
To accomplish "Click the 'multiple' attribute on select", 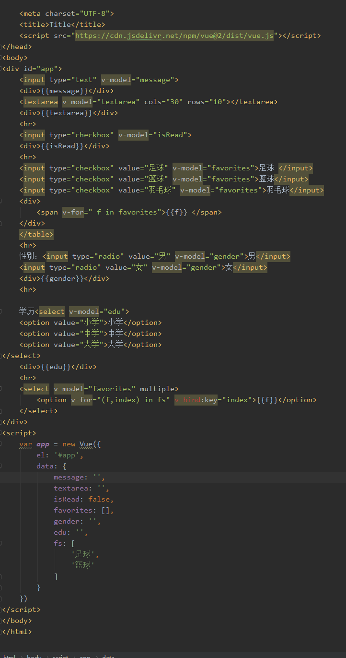I will (x=157, y=389).
